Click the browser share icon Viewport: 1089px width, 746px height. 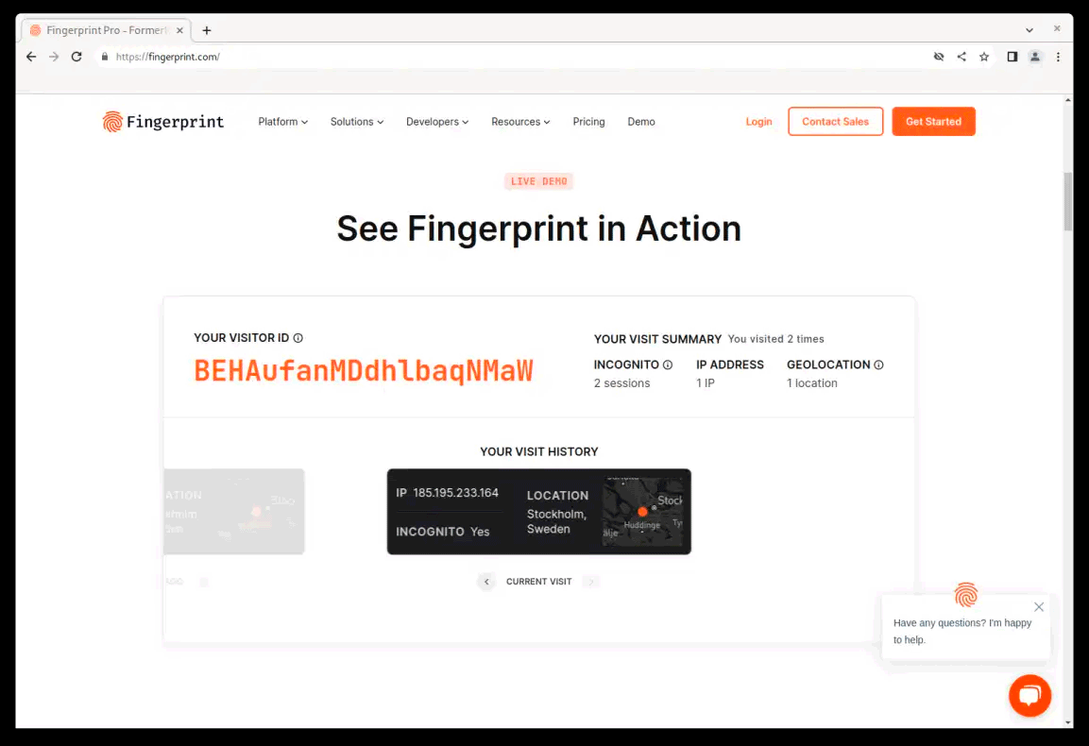point(961,57)
